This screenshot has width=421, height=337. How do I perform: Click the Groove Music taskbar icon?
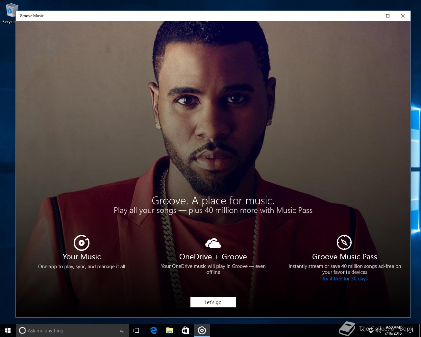tap(202, 330)
